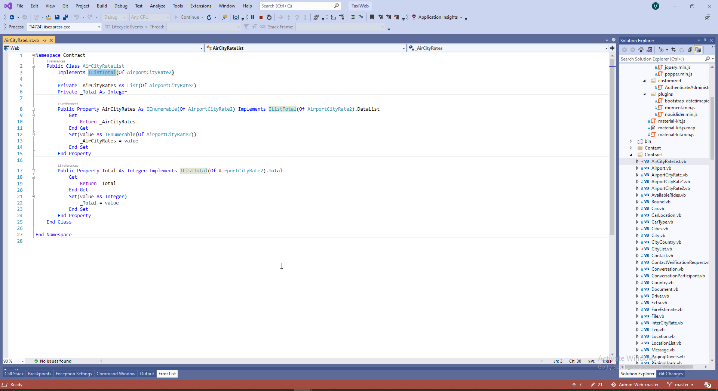Open the Output tab
The width and height of the screenshot is (718, 391).
[147, 374]
